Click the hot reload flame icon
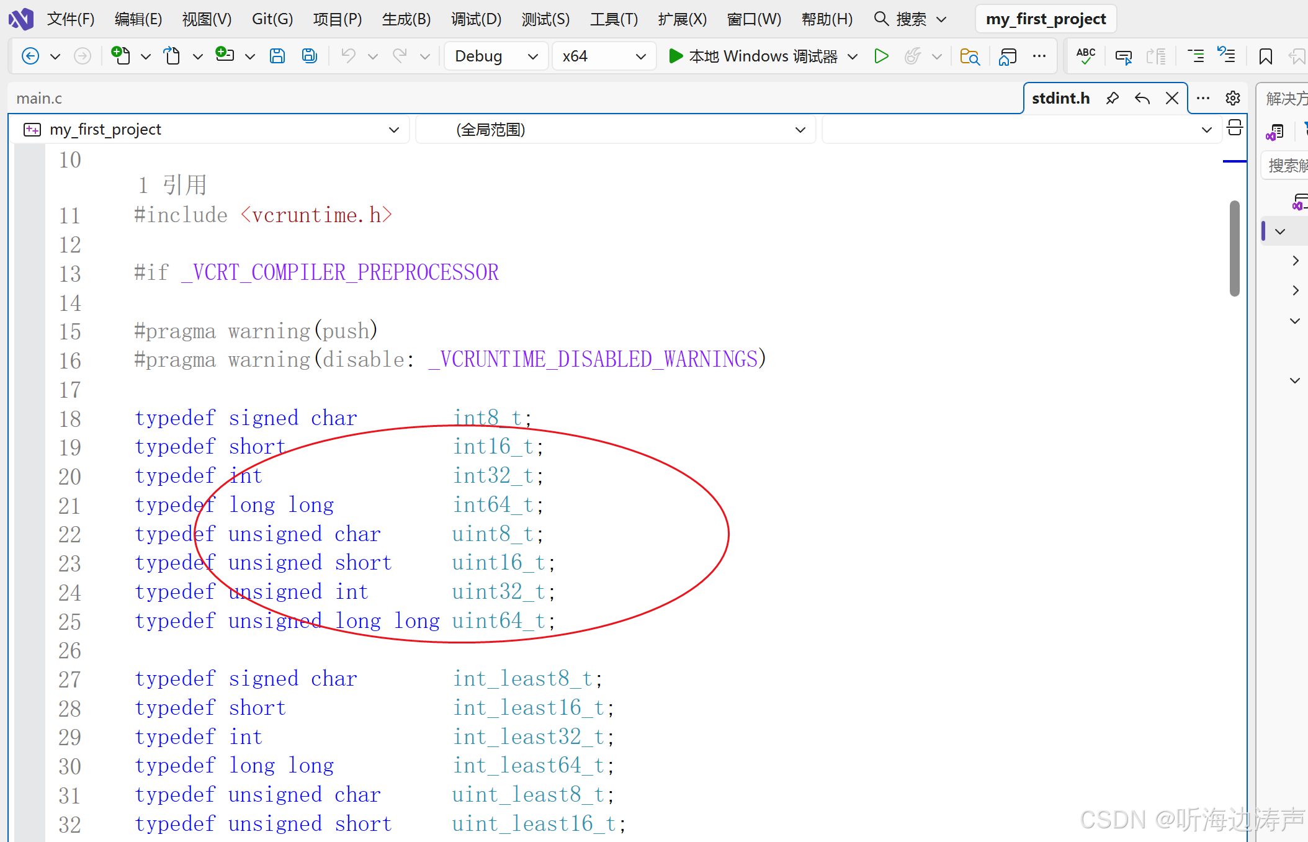 [x=912, y=56]
